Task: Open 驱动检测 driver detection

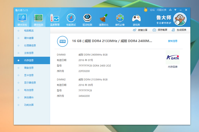Action: [87, 20]
